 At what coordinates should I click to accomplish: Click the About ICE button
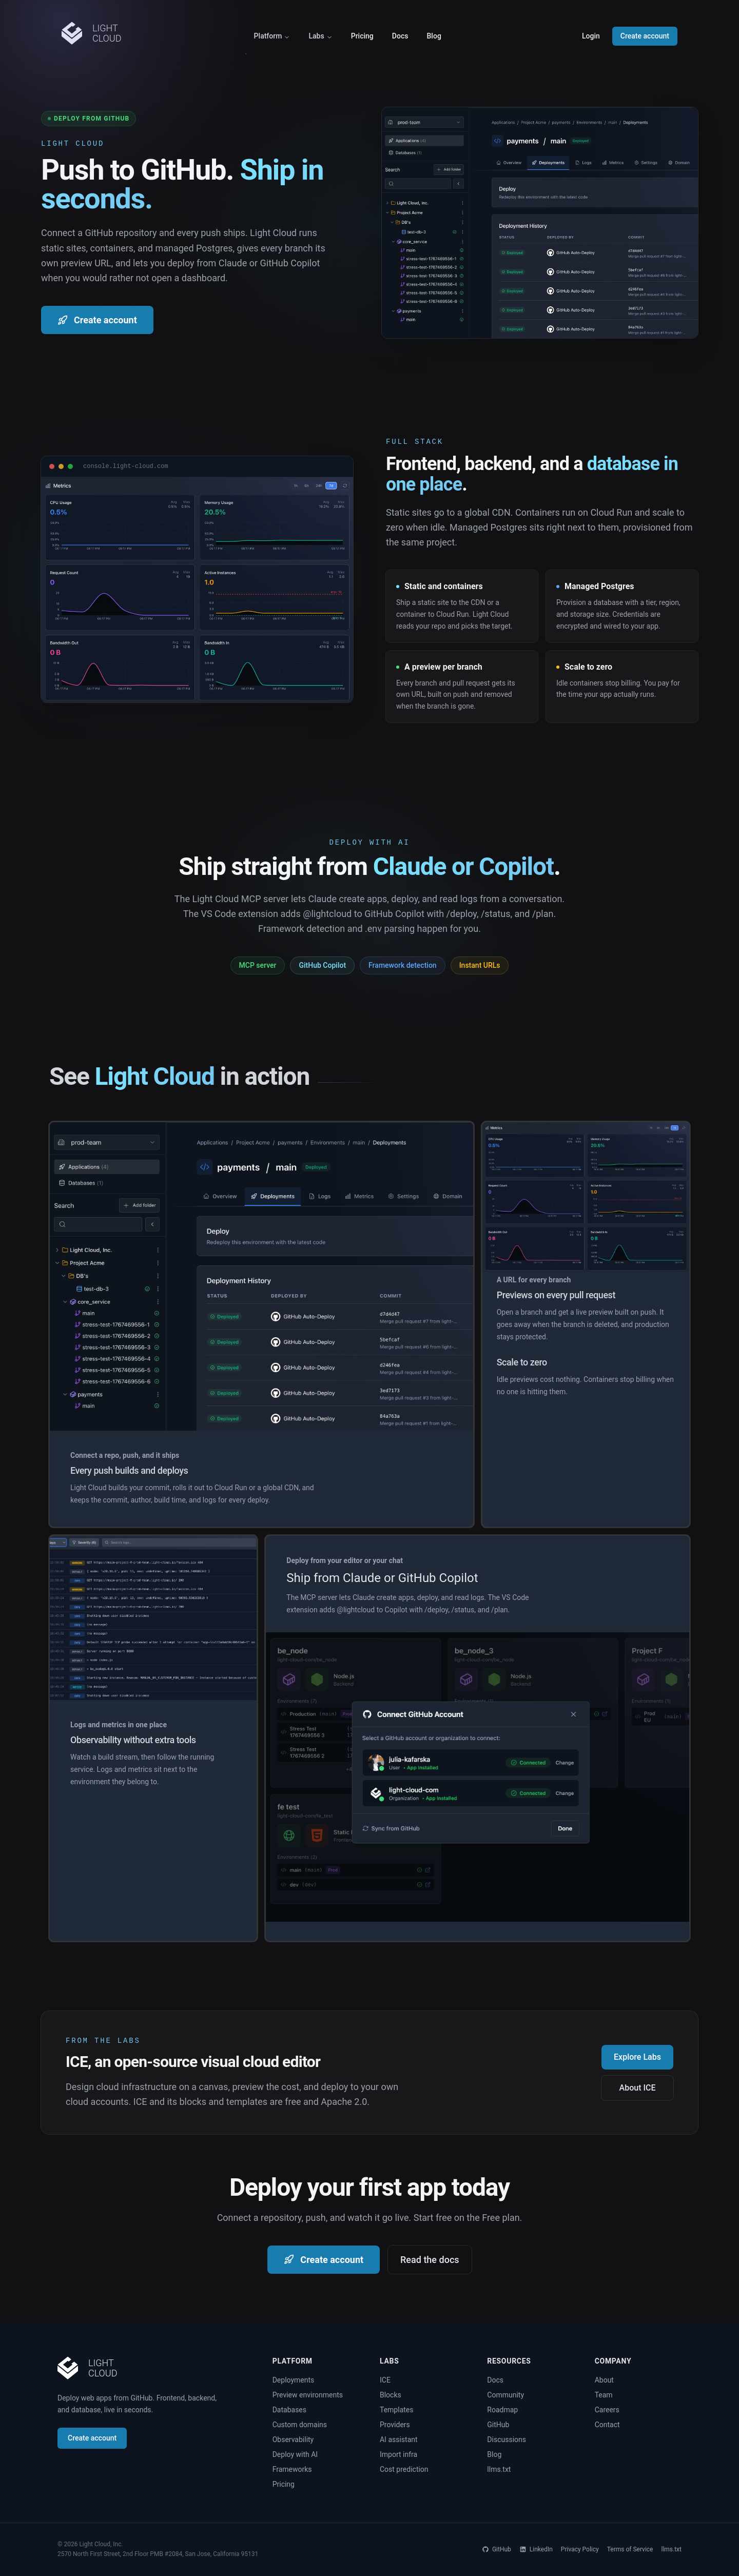click(x=637, y=2088)
